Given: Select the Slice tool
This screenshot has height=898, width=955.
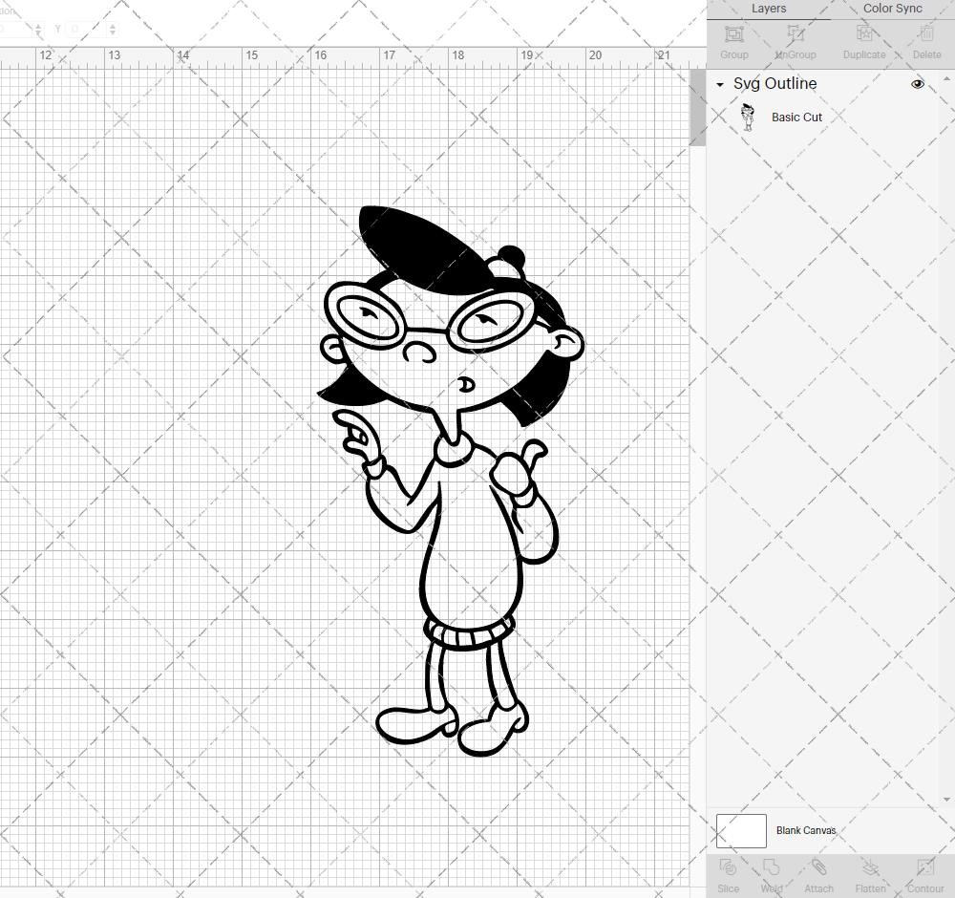Looking at the screenshot, I should [x=728, y=873].
